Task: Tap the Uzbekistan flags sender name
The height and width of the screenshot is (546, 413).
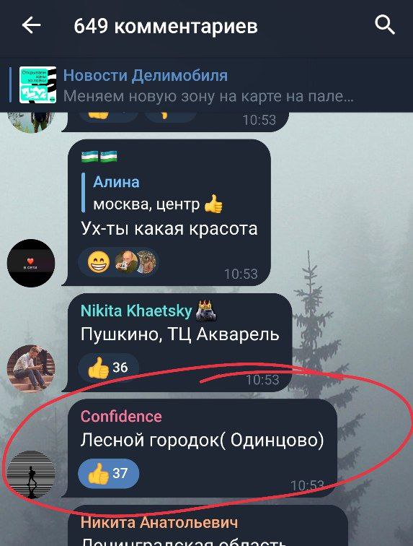Action: click(99, 157)
